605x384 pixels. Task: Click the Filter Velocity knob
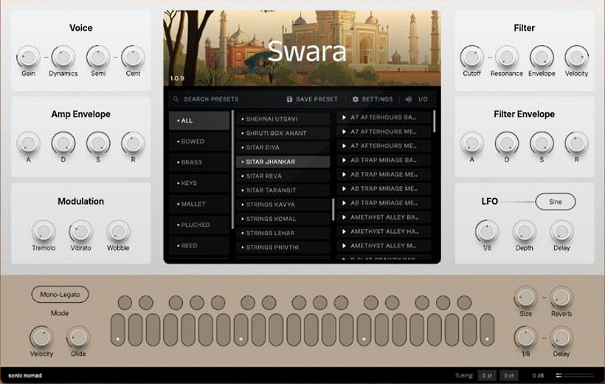tap(576, 57)
